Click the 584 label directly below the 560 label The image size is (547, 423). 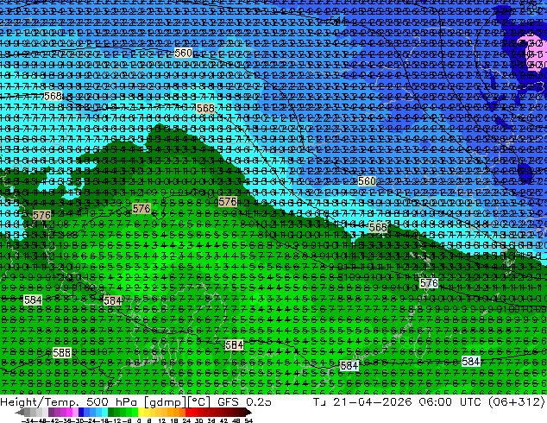[x=349, y=366]
